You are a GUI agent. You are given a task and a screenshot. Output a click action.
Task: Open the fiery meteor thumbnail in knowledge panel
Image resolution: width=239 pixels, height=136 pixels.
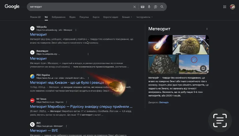160,45
